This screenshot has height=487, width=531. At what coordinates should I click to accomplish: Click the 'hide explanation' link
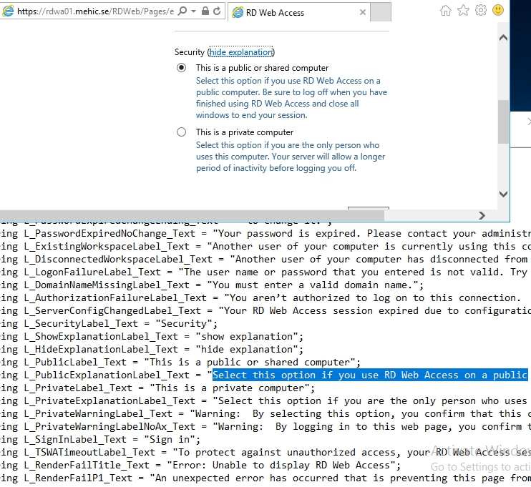(x=240, y=52)
